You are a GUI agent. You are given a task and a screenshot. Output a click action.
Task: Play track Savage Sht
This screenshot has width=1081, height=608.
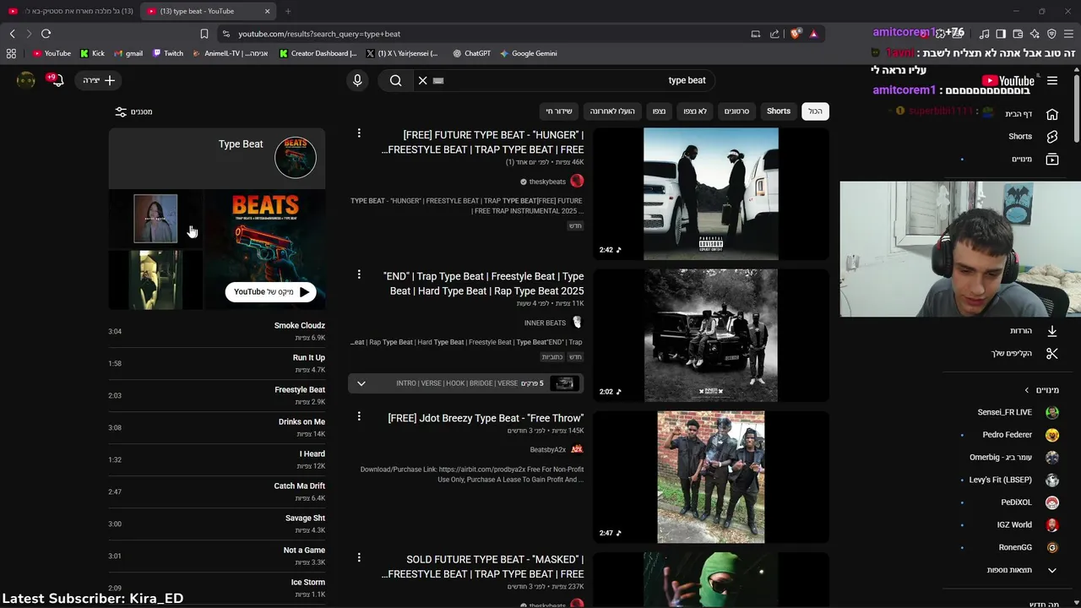pyautogui.click(x=216, y=524)
